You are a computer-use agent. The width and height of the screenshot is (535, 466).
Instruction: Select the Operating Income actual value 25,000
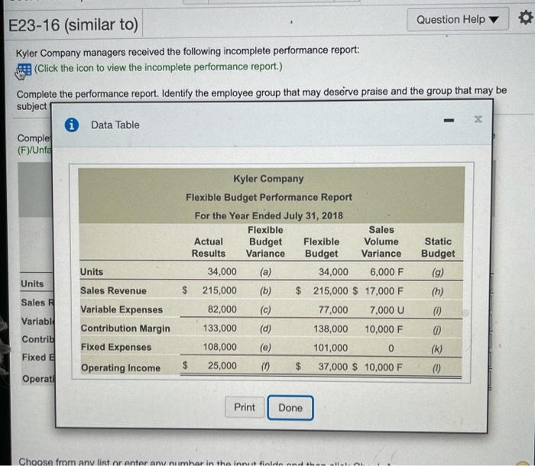(222, 366)
